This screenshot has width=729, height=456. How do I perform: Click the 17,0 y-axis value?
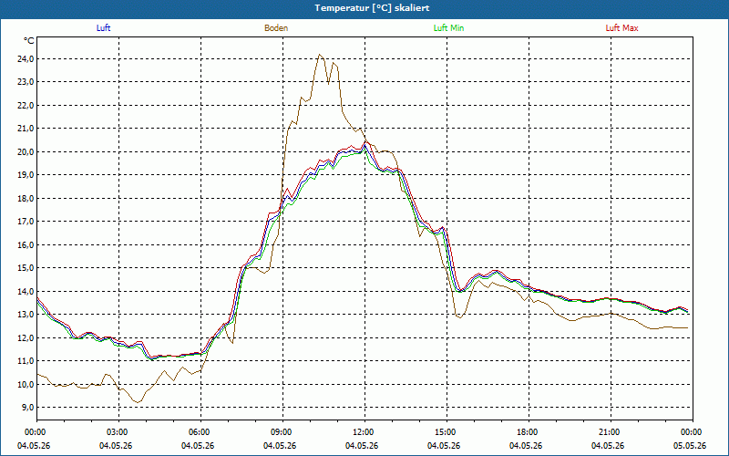pos(26,222)
